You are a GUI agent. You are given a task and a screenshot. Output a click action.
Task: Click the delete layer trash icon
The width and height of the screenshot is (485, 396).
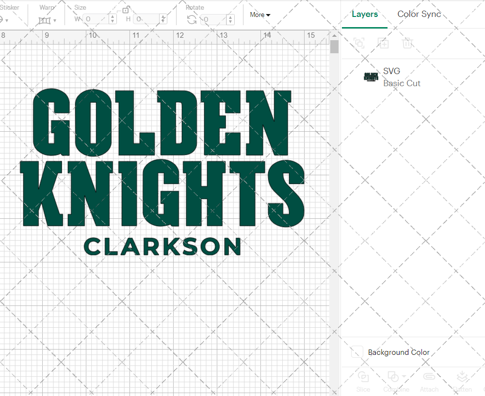(407, 43)
